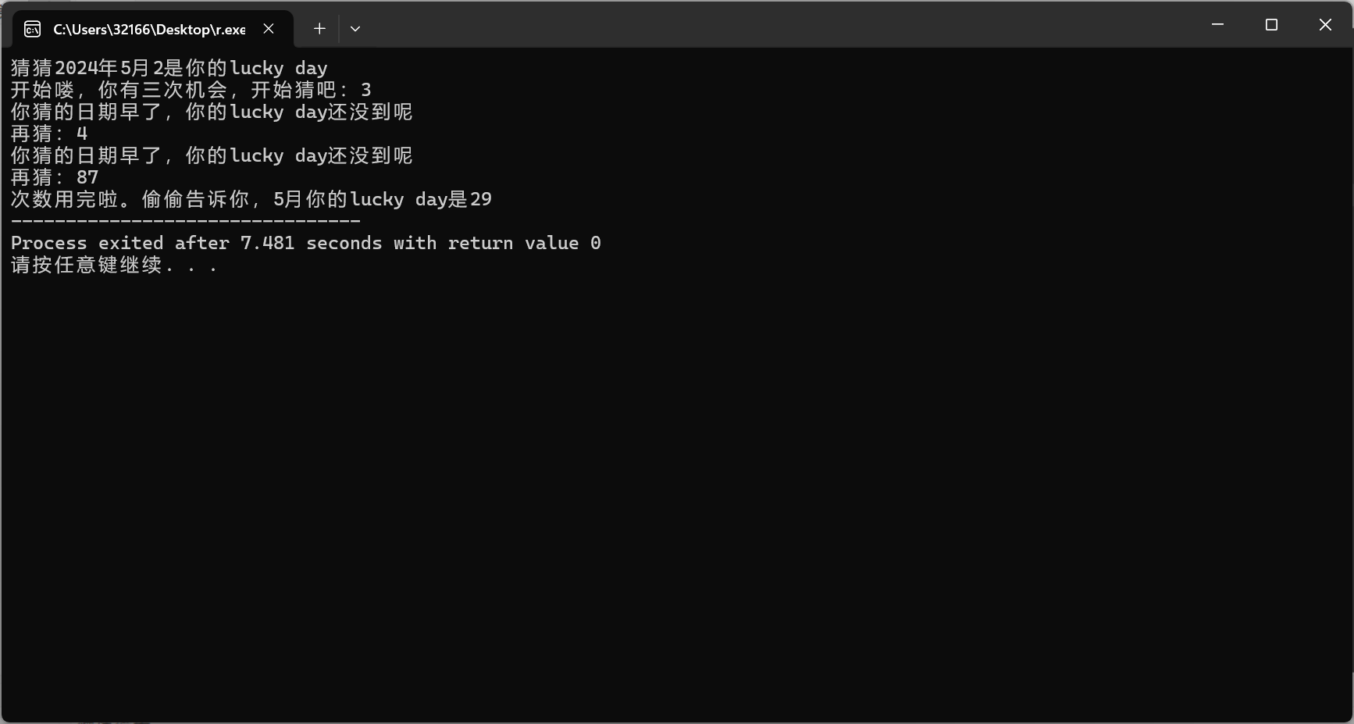1354x724 pixels.
Task: Close the terminal window
Action: 1325,25
